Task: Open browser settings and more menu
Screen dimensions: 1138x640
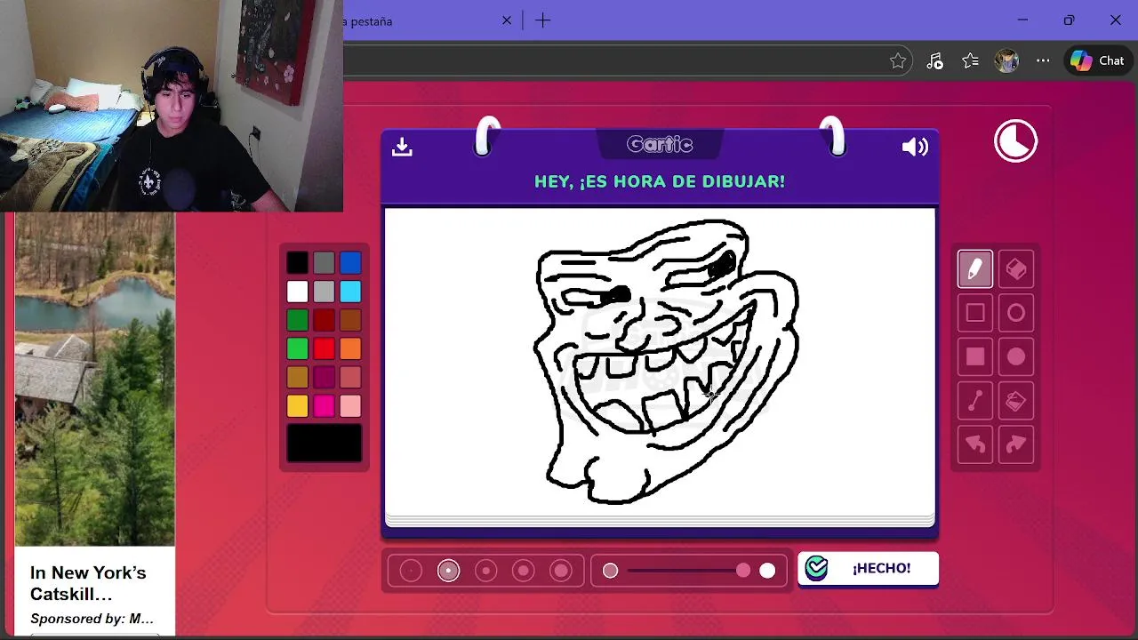Action: point(1043,60)
